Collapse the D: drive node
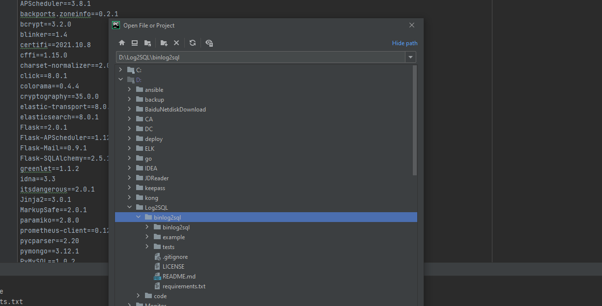The image size is (602, 306). pos(121,80)
